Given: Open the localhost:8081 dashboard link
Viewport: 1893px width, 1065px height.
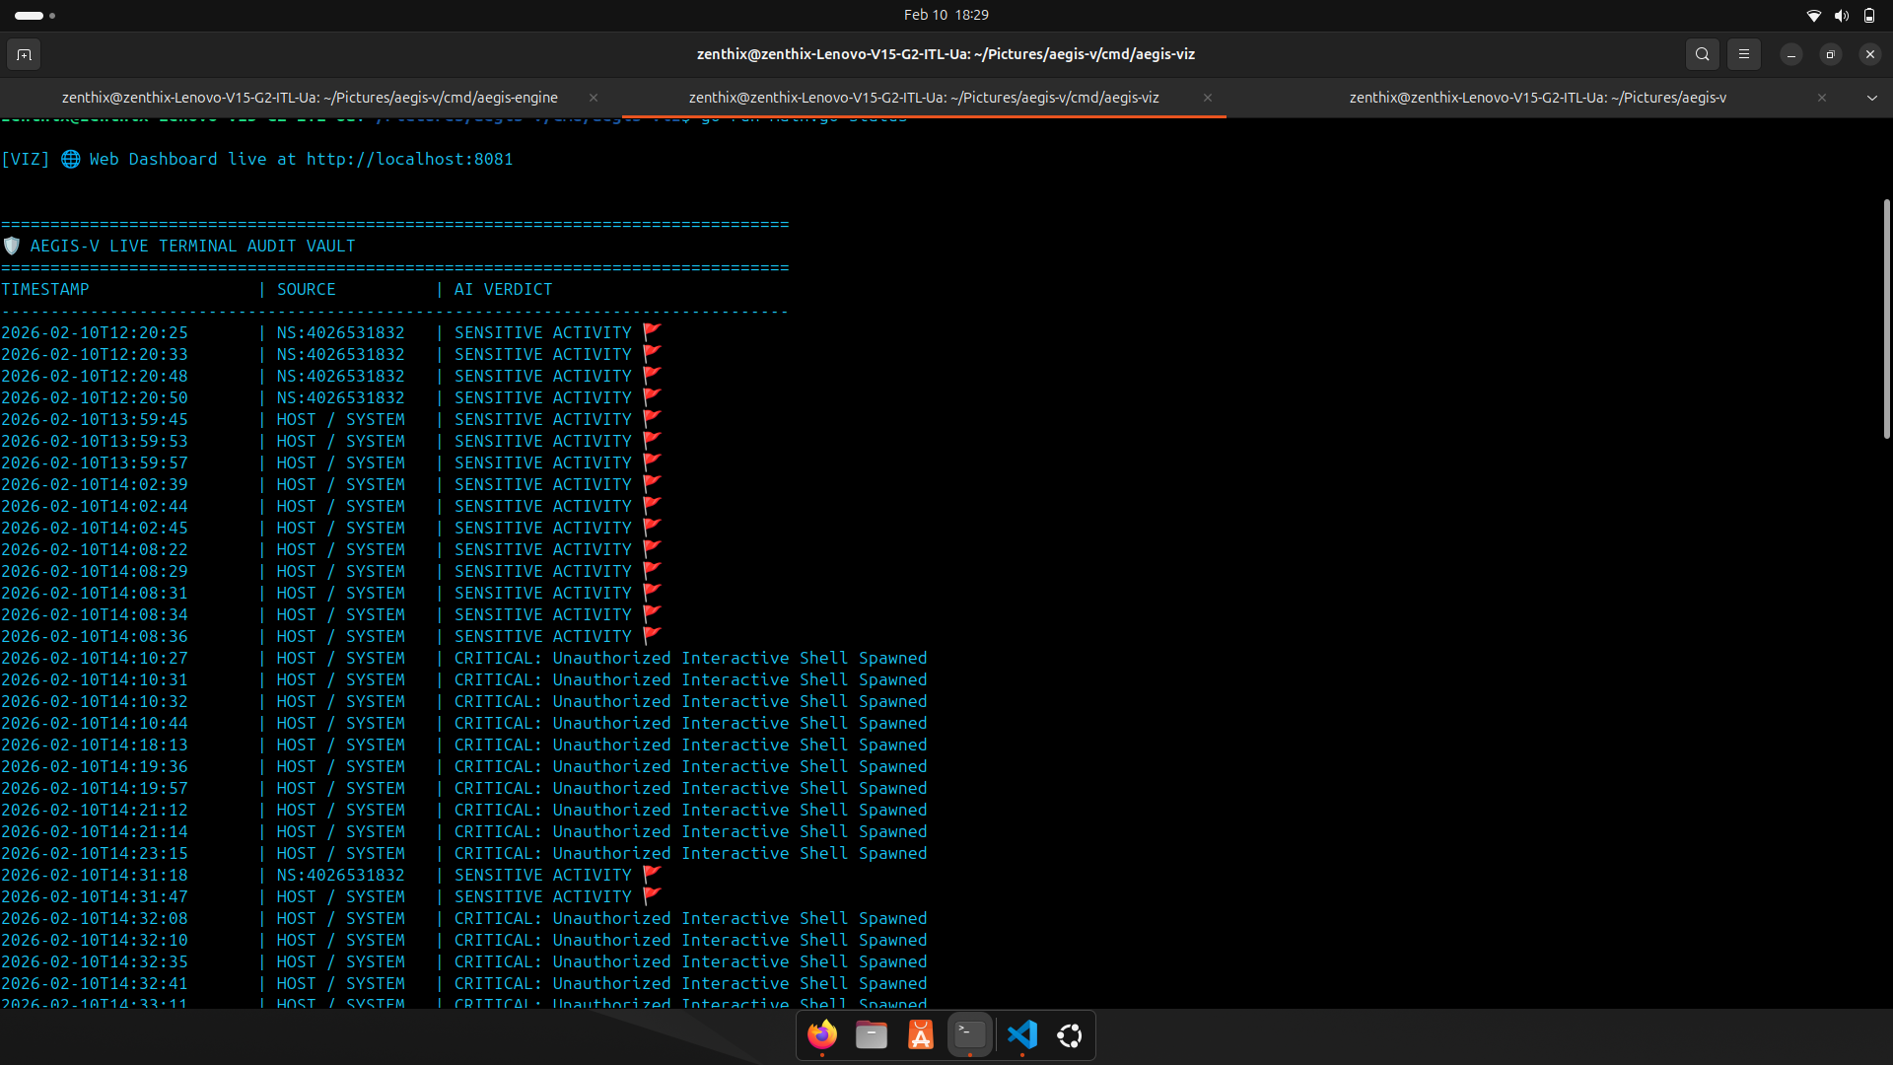Looking at the screenshot, I should click(409, 159).
